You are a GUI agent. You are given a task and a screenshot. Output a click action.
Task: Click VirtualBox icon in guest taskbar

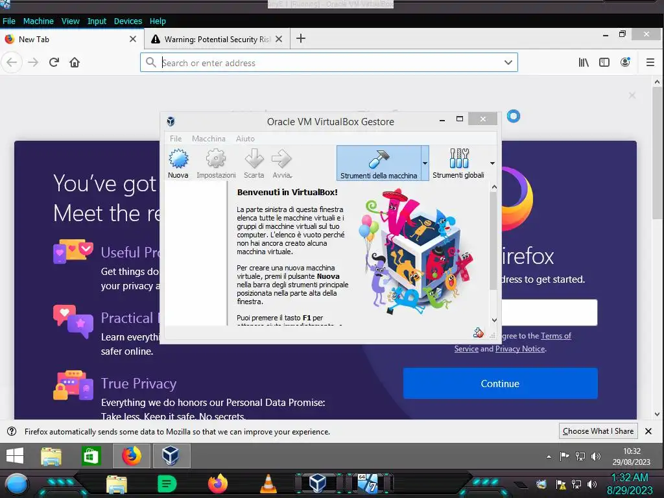(171, 456)
